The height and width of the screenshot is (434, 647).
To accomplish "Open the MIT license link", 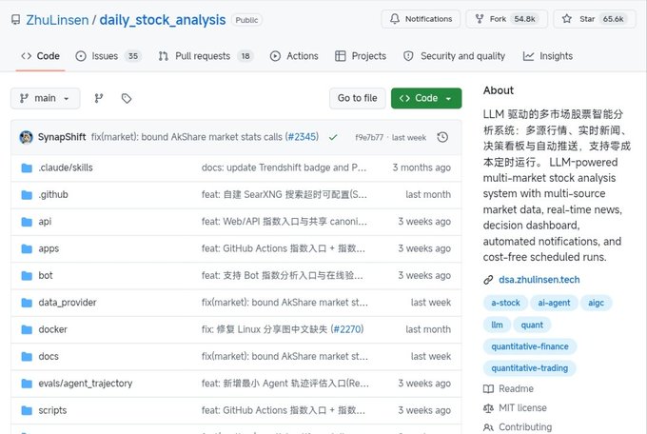I will coord(522,408).
